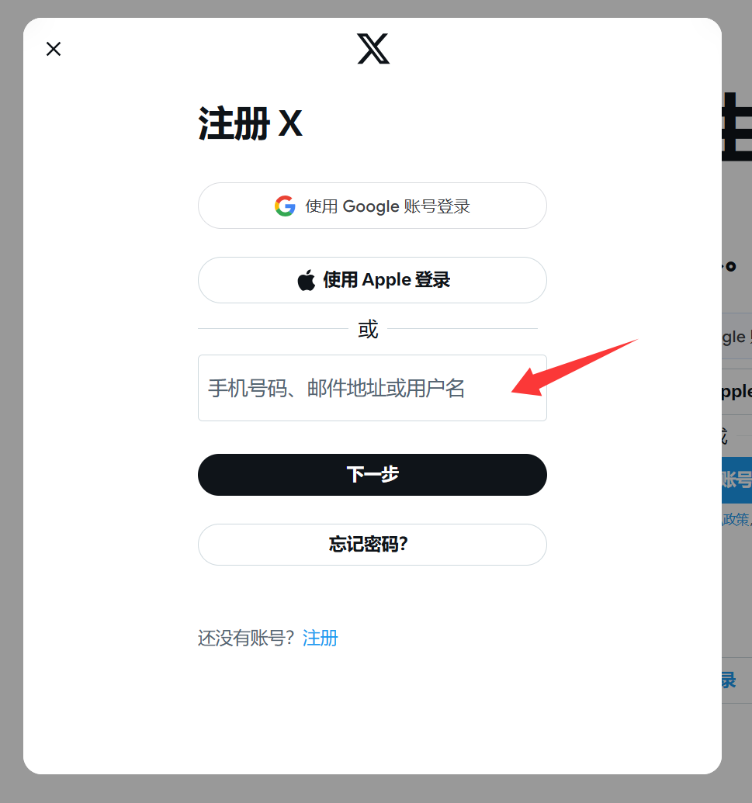Select the partially hidden background Google button
752x803 pixels.
[x=736, y=336]
